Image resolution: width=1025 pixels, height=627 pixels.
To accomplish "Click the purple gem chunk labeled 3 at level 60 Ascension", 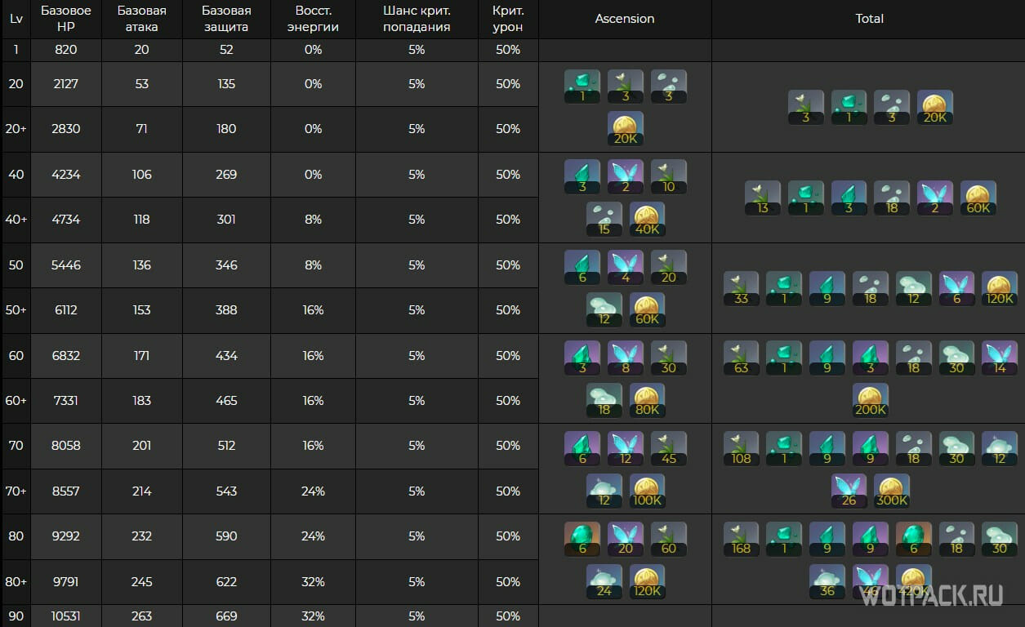I will pyautogui.click(x=582, y=358).
